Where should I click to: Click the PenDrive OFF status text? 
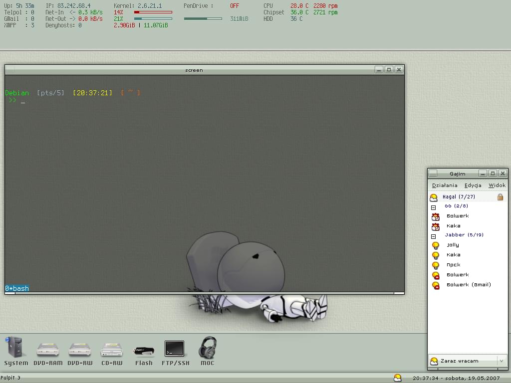235,6
